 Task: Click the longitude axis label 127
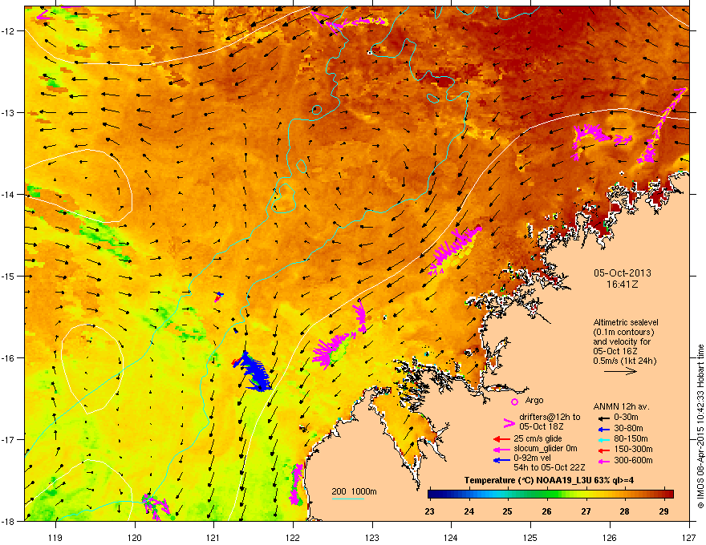click(x=689, y=537)
